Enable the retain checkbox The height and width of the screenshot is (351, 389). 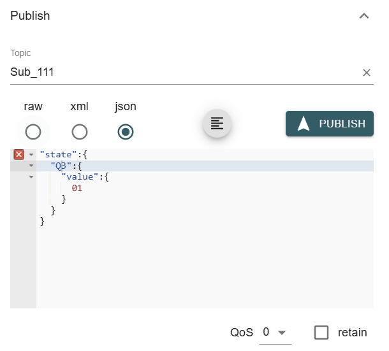[x=321, y=333]
